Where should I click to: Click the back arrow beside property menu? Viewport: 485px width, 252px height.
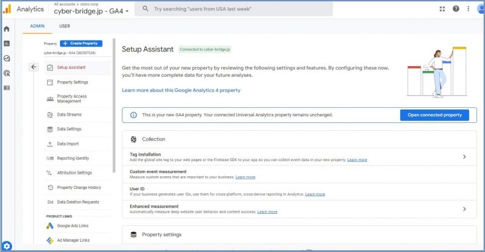[33, 67]
